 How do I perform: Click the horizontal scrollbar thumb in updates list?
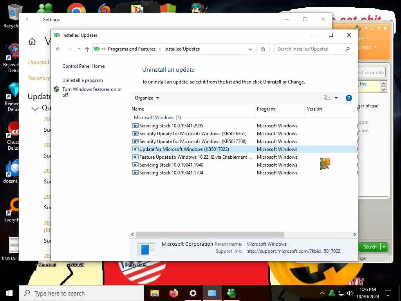coord(210,234)
